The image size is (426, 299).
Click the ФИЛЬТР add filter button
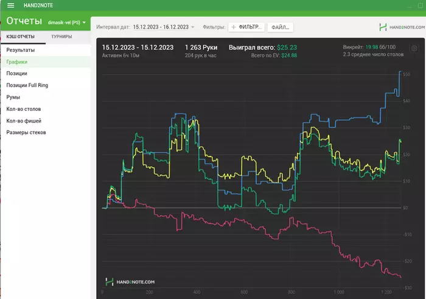point(246,27)
